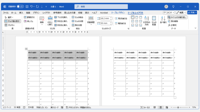The height and width of the screenshot is (112, 200).
Task: Open the 自動調整 dropdown
Action: 91,21
